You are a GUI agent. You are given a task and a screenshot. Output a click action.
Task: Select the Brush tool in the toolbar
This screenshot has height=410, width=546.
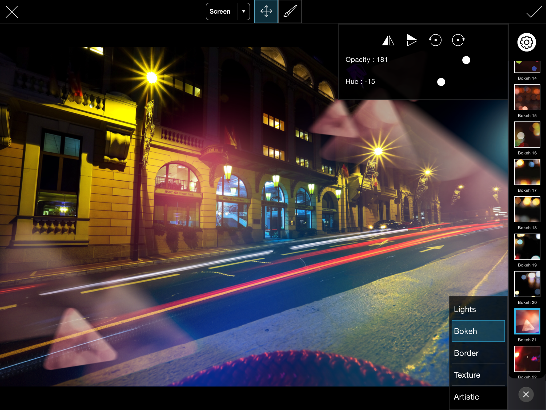point(290,11)
